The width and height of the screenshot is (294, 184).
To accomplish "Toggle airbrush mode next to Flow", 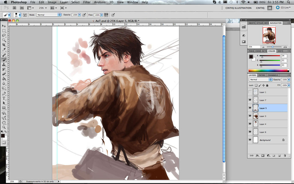I will pyautogui.click(x=106, y=15).
